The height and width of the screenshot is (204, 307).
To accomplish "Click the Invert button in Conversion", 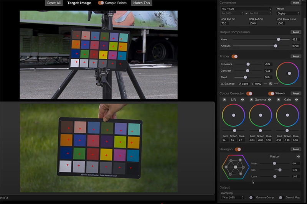I will pyautogui.click(x=295, y=3).
